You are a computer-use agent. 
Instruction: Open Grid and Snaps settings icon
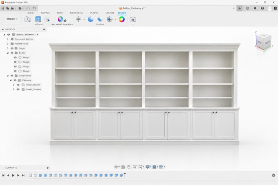[x=155, y=167]
